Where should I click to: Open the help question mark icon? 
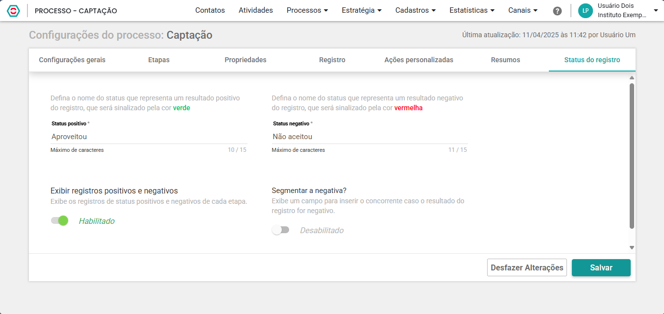[557, 11]
